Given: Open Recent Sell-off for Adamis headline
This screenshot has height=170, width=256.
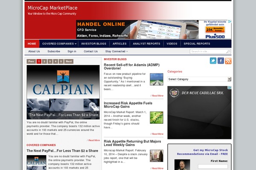Looking at the screenshot, I should click(x=131, y=67).
